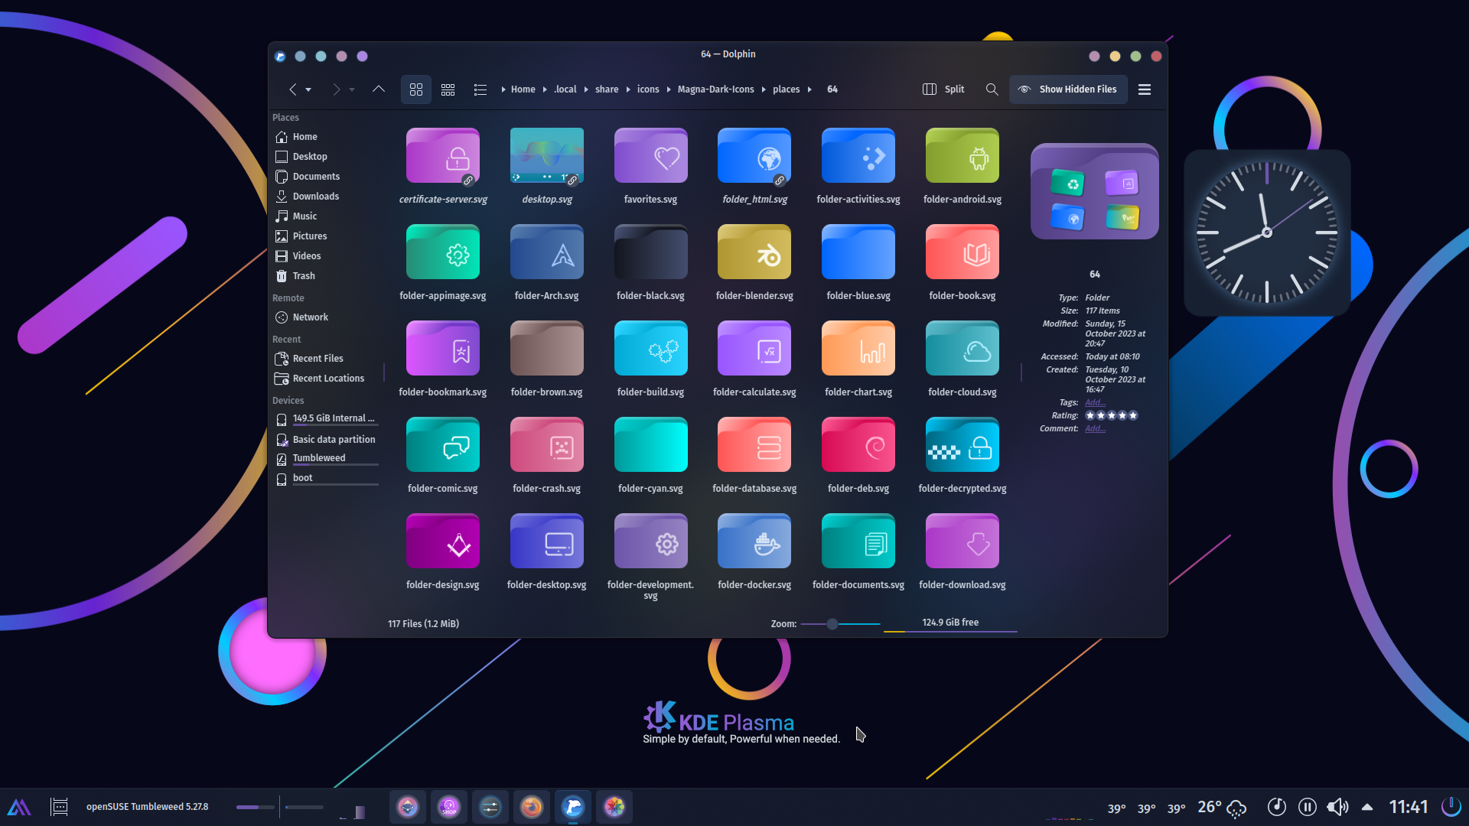Click the places breadcrumb

click(786, 89)
